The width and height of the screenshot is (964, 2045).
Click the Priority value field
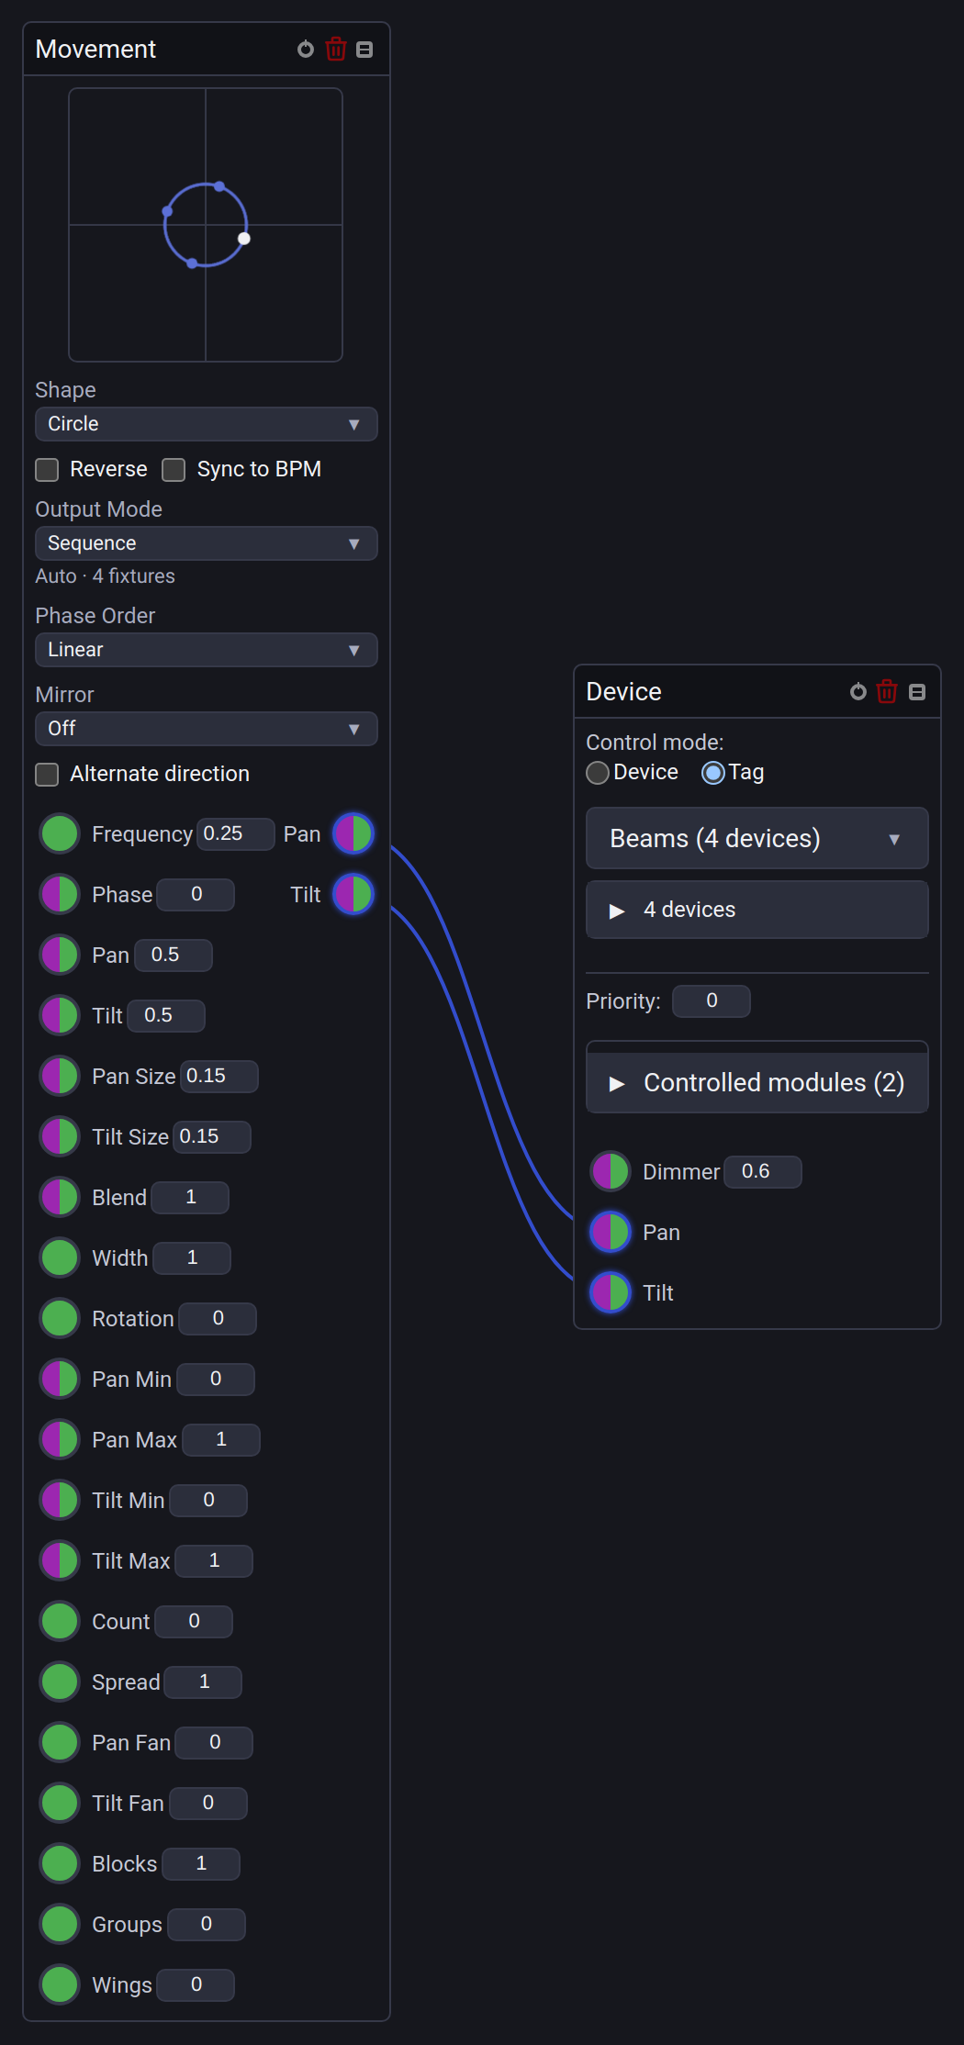(x=712, y=1000)
